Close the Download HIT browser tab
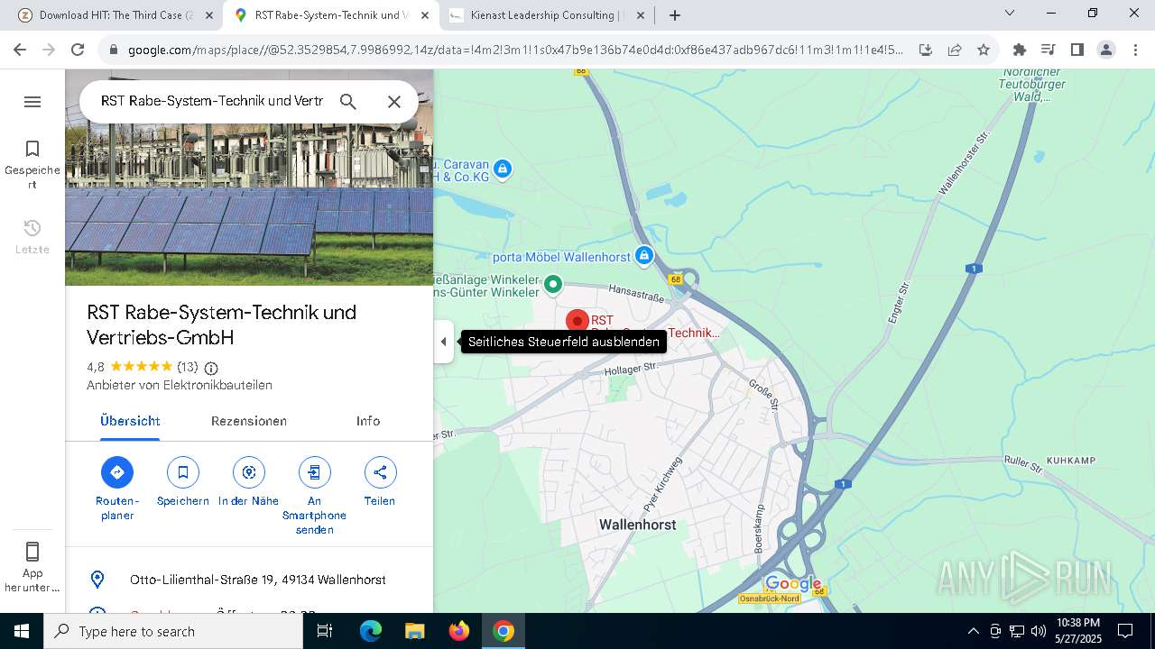Screen dimensions: 1155x649 (x=209, y=15)
